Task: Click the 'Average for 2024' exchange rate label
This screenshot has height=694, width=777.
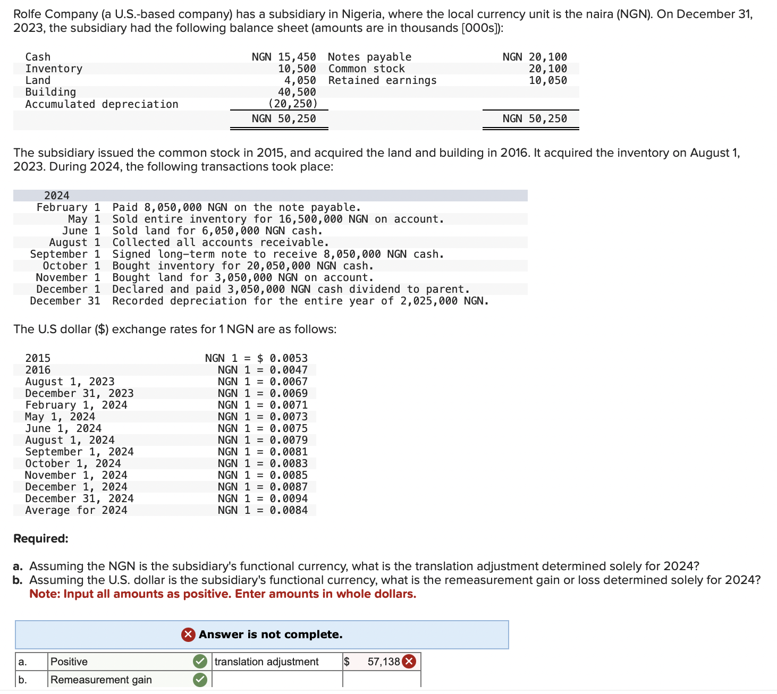Action: tap(76, 510)
